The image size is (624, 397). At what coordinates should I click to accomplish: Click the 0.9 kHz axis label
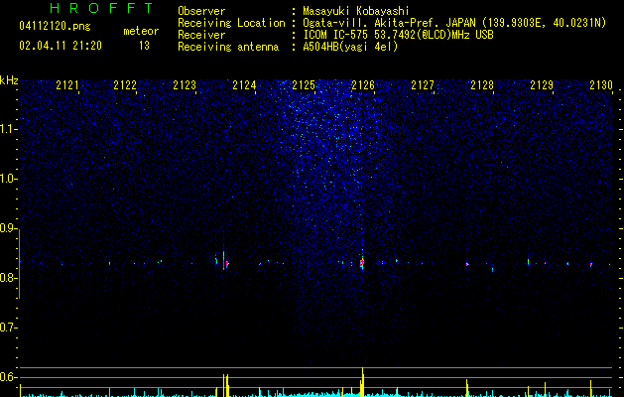(8, 228)
